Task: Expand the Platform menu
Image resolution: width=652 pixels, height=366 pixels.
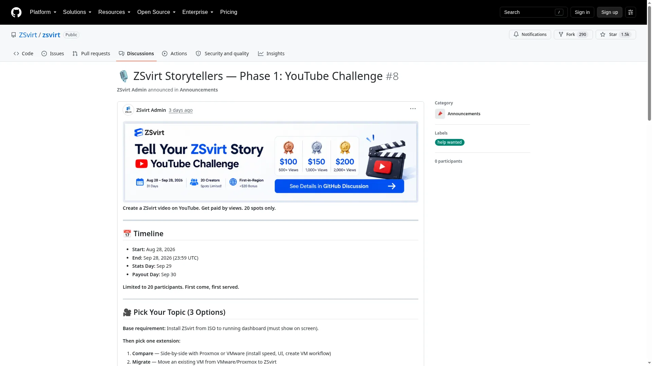Action: 43,12
